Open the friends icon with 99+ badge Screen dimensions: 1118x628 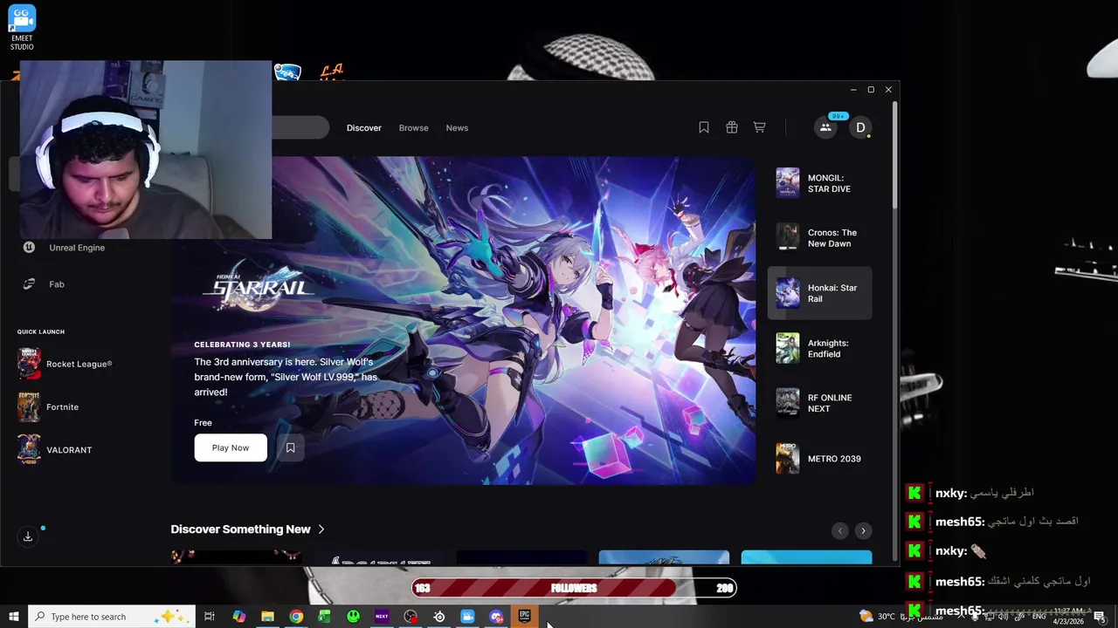click(x=825, y=127)
